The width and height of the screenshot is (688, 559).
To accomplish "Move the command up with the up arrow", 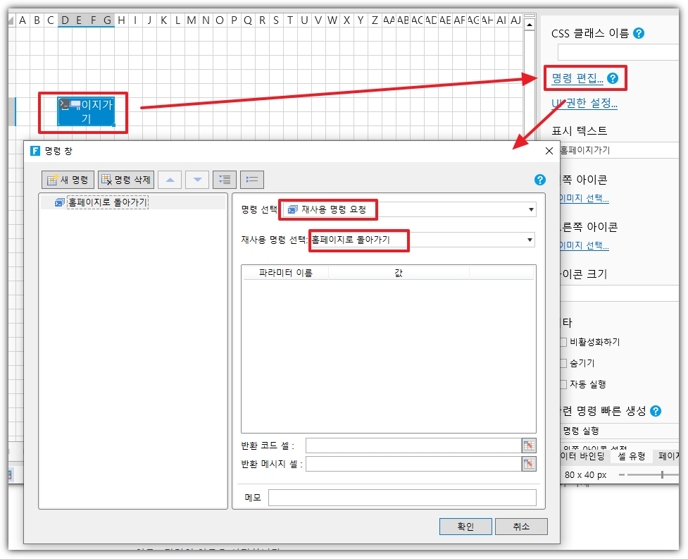I will (x=170, y=180).
